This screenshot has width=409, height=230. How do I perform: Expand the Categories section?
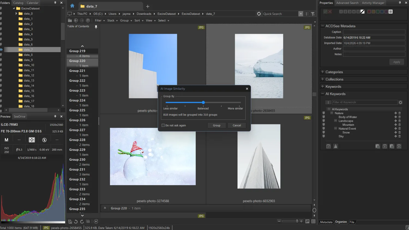[323, 72]
